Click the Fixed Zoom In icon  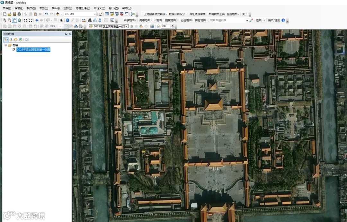click(x=26, y=20)
